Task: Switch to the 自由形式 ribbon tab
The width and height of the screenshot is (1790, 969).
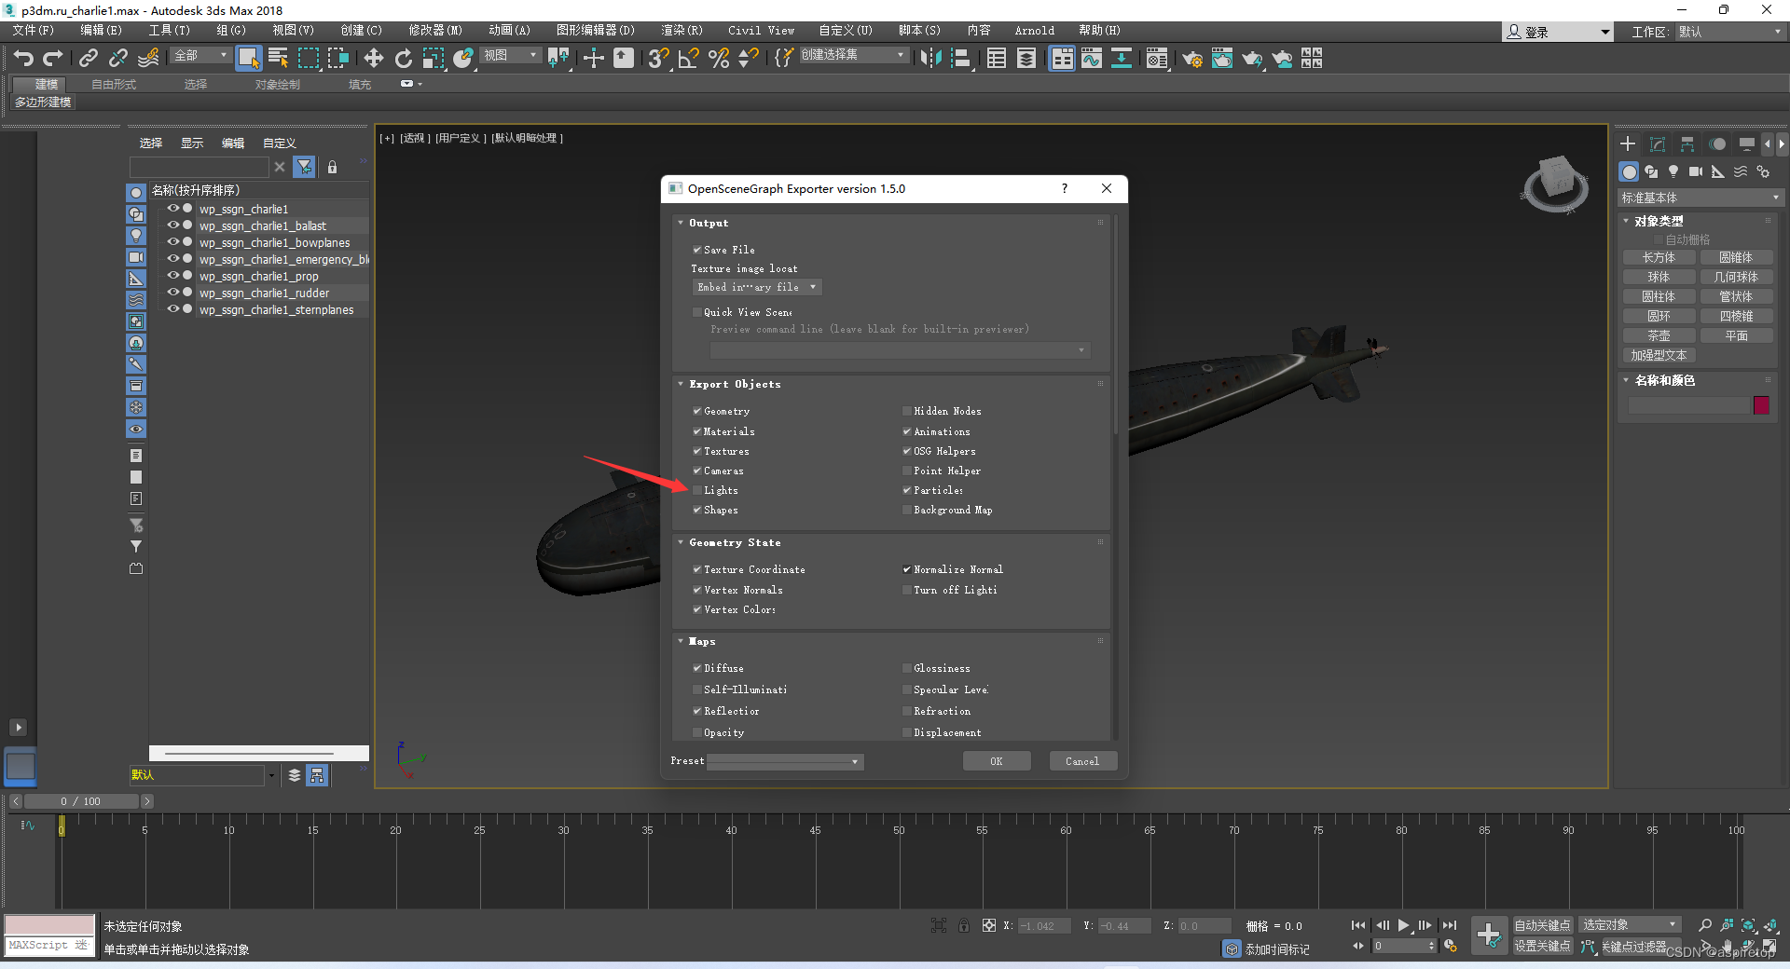Action: pos(114,85)
